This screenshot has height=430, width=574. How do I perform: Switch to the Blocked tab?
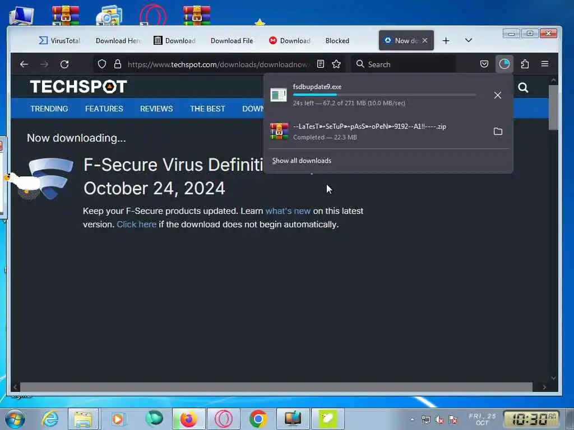click(x=337, y=40)
